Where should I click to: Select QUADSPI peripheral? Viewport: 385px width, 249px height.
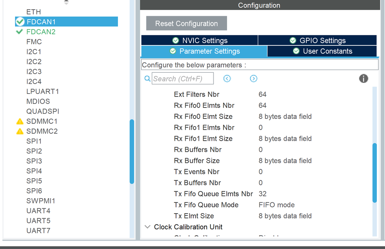pos(43,111)
